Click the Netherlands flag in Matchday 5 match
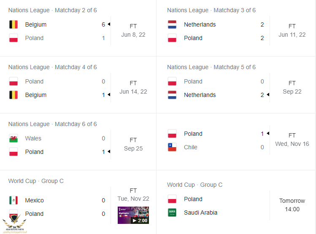The width and height of the screenshot is (316, 234). click(x=172, y=95)
